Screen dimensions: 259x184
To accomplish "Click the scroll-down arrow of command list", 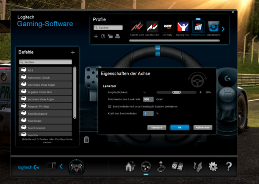I will [x=75, y=117].
